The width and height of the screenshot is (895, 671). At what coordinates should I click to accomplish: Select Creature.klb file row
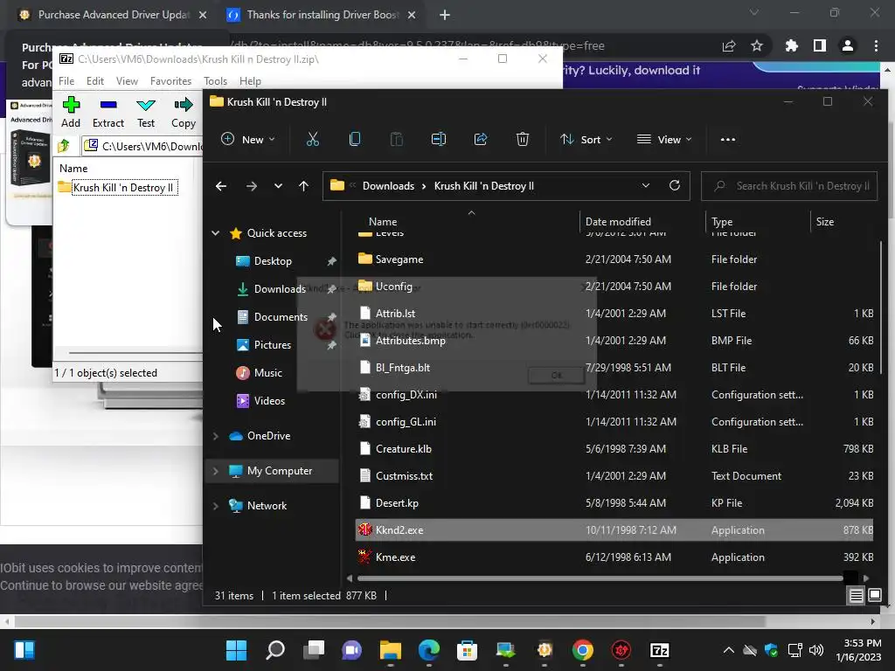[x=614, y=448]
